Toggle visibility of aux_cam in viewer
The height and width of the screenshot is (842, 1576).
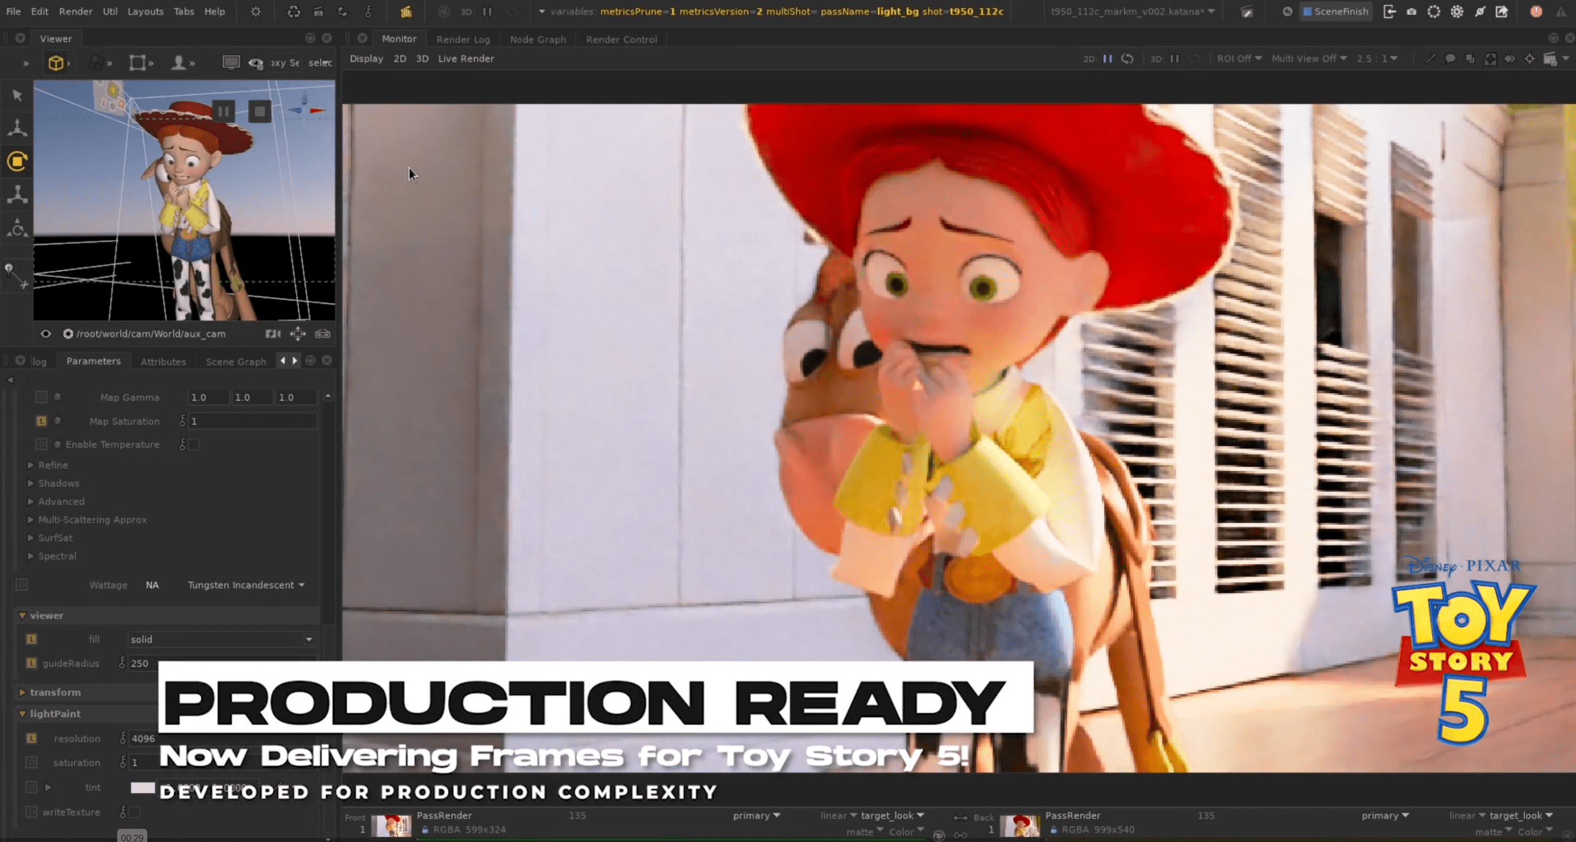coord(46,333)
